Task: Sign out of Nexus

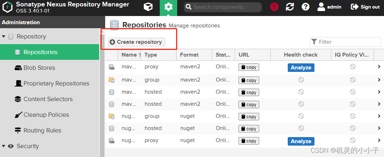Action: (365, 7)
